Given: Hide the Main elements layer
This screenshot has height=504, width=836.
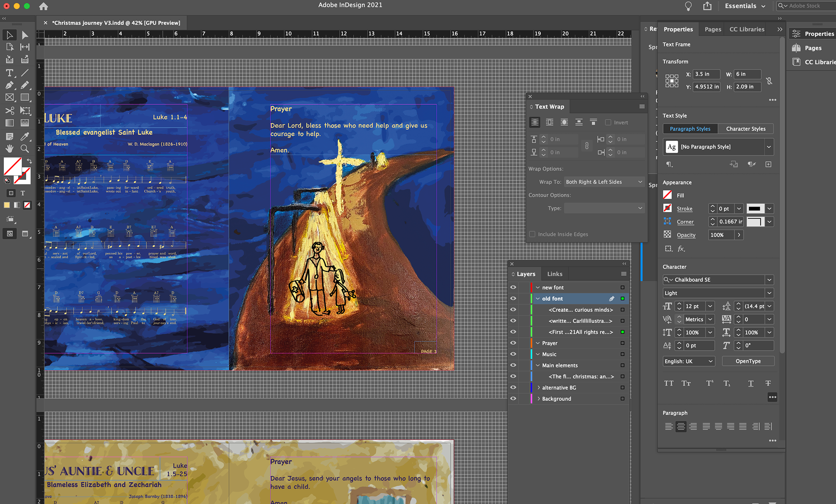Looking at the screenshot, I should click(x=513, y=365).
